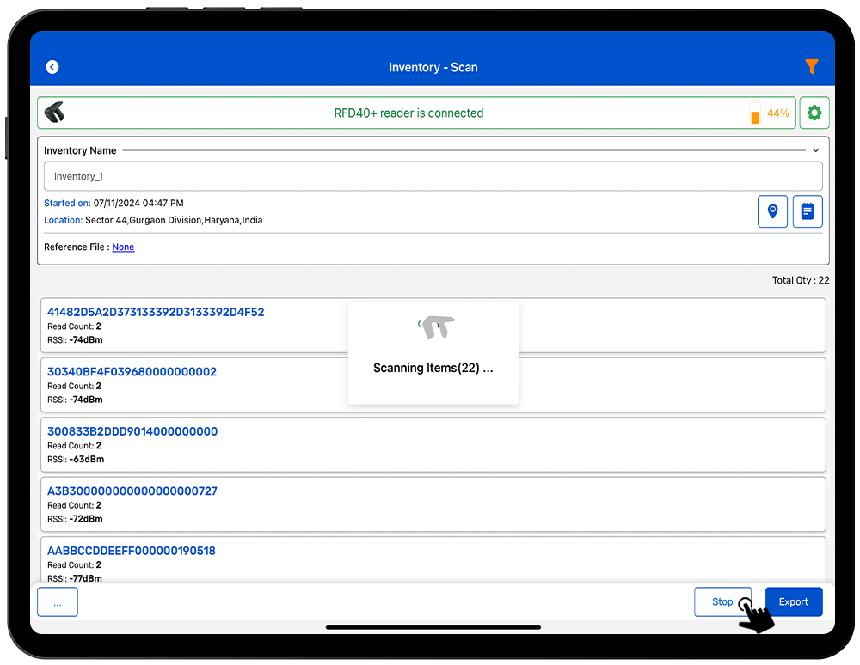The image size is (860, 665).
Task: Open the notes clipboard button
Action: coord(807,211)
